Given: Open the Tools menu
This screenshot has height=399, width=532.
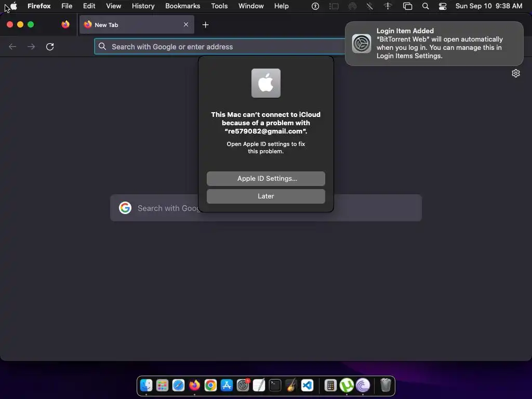Looking at the screenshot, I should 220,6.
